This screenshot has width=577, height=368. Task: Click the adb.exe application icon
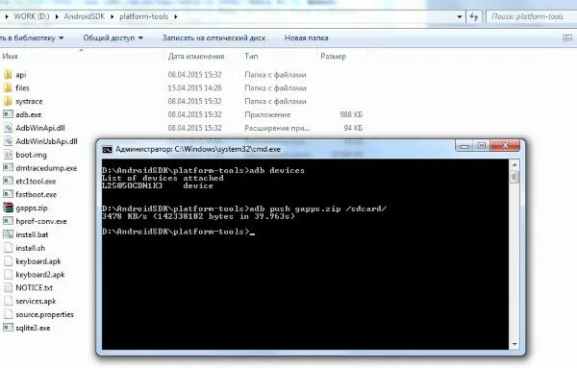click(8, 114)
